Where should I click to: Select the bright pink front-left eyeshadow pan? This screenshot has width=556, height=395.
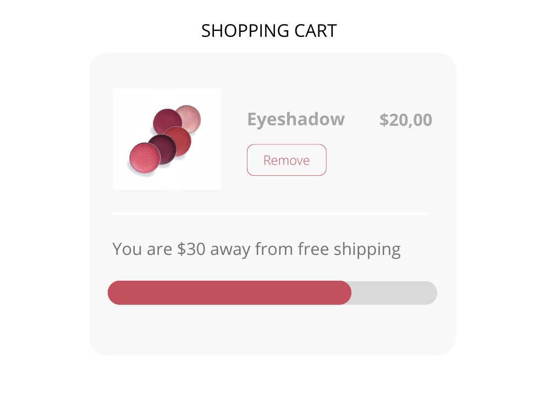click(x=144, y=157)
